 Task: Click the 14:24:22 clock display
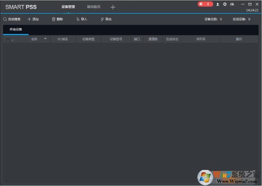coord(252,10)
